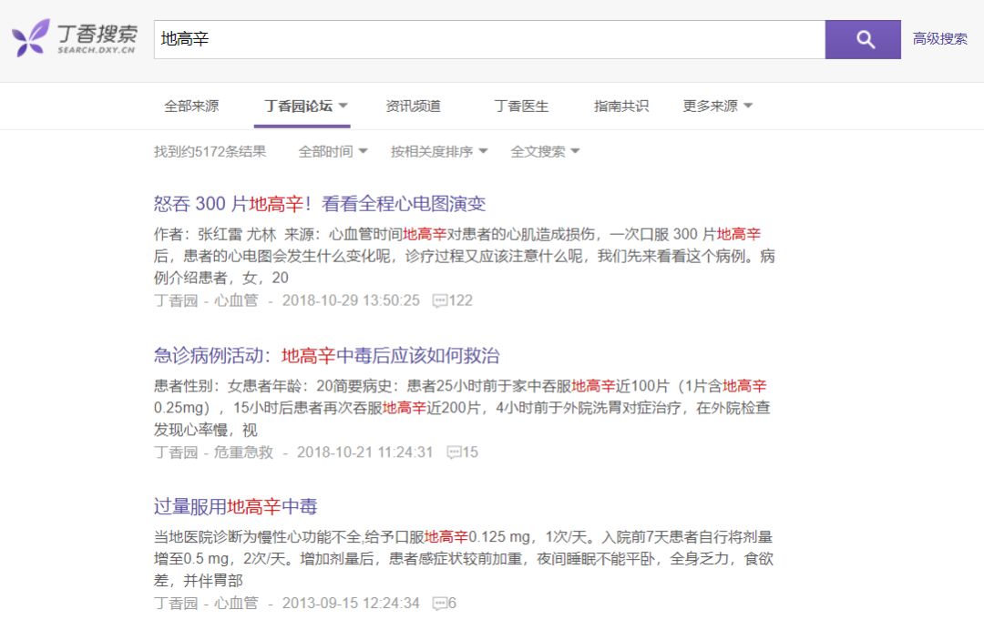Focus the search box containing 地高辛

[489, 39]
